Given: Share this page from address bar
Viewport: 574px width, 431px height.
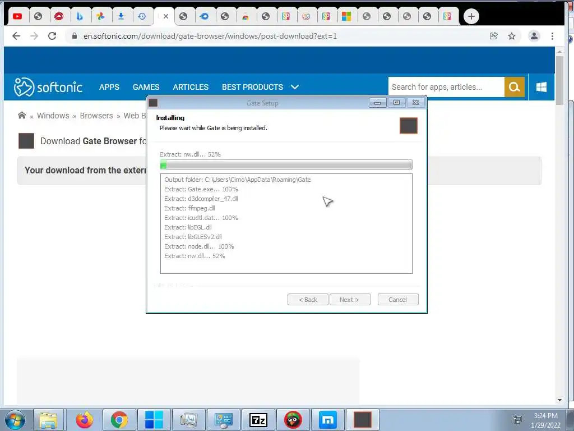Looking at the screenshot, I should tap(493, 36).
